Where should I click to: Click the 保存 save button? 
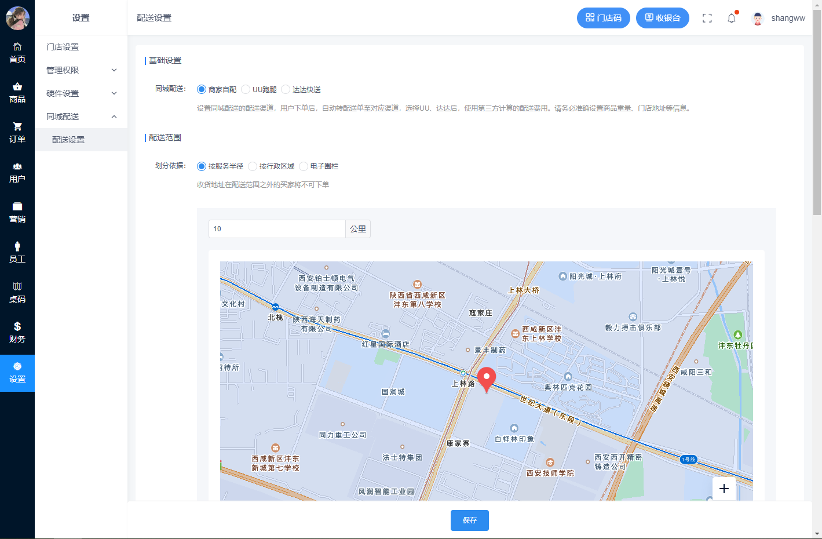[x=469, y=520]
